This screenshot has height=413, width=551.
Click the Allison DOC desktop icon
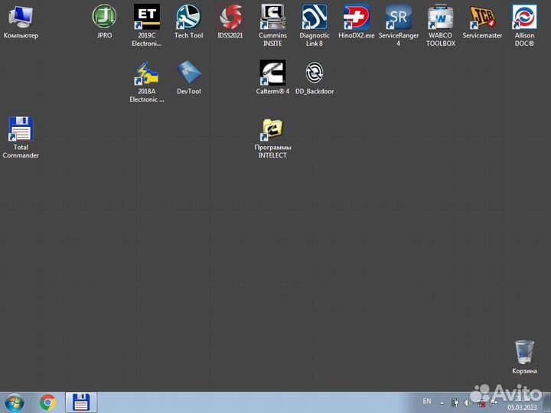[x=524, y=17]
